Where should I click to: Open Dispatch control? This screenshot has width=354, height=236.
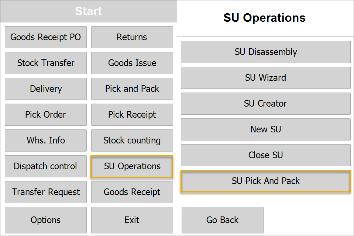pyautogui.click(x=45, y=166)
